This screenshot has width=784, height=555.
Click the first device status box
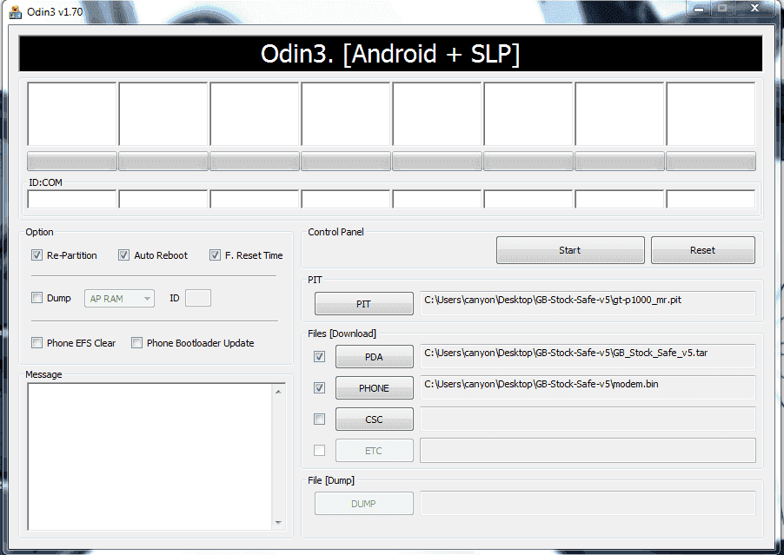[72, 115]
